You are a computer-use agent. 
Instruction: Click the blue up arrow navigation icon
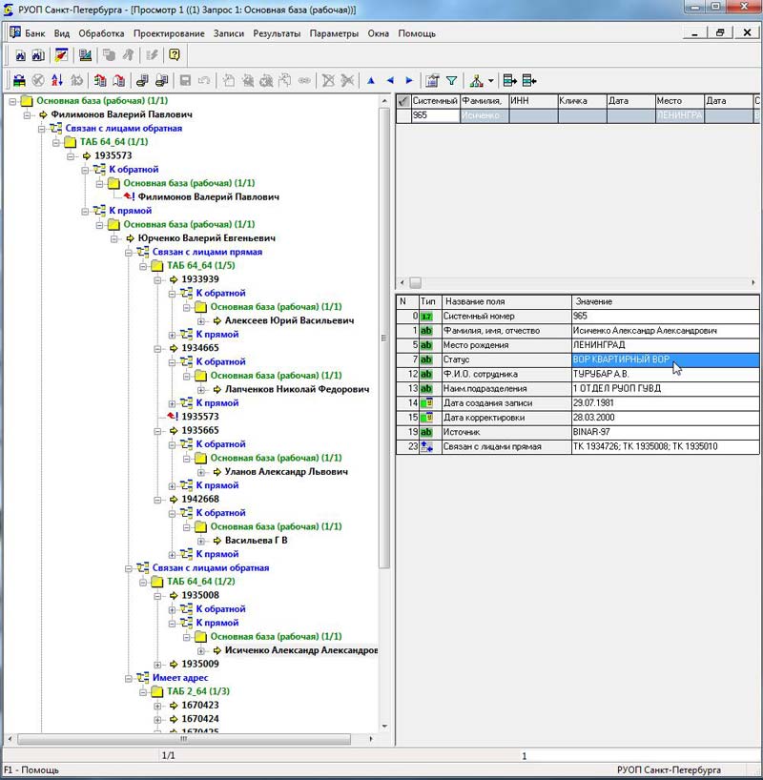click(371, 81)
